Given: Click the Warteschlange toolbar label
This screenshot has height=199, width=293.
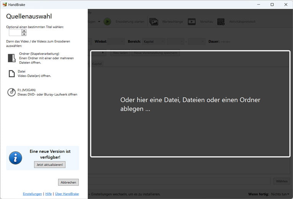Looking at the screenshot, I should [173, 22].
